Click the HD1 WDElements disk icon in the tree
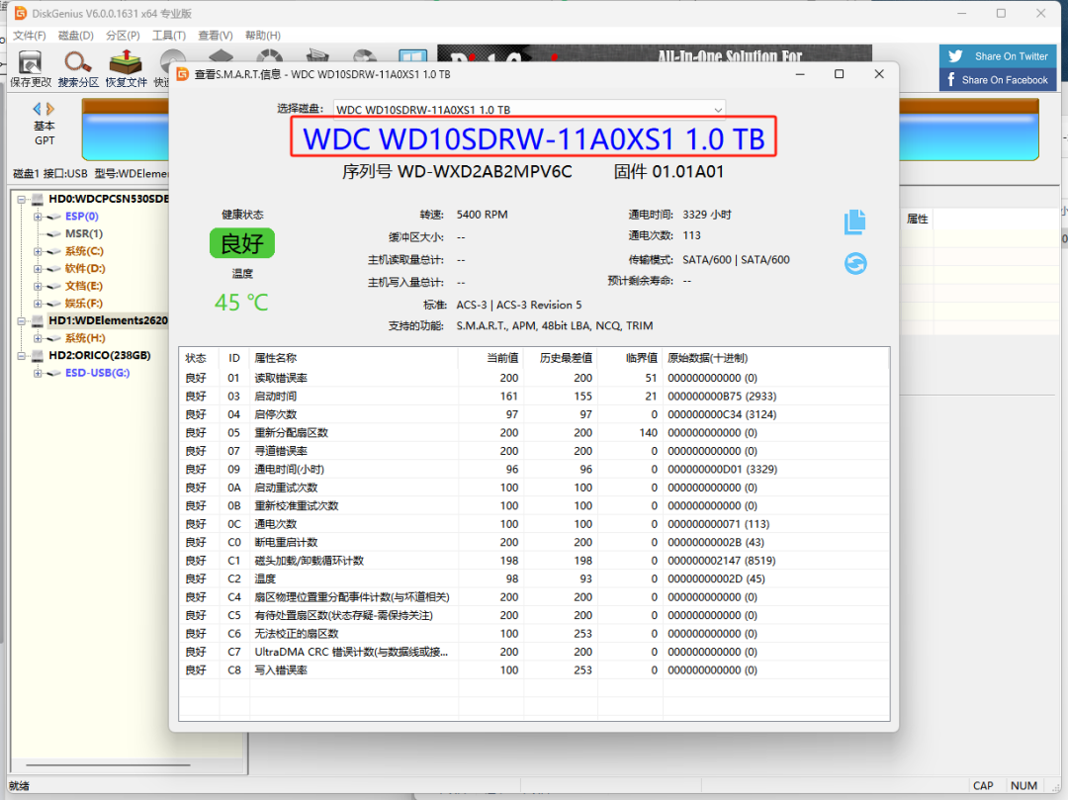1068x800 pixels. pyautogui.click(x=38, y=320)
